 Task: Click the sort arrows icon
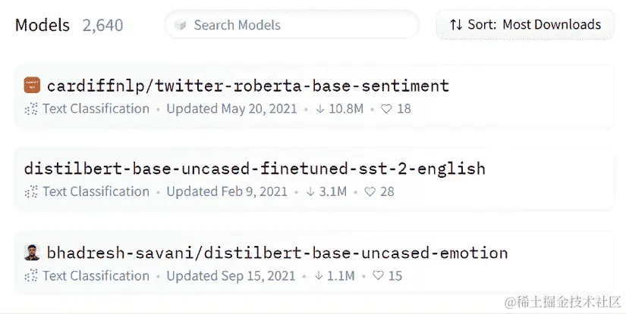[456, 25]
